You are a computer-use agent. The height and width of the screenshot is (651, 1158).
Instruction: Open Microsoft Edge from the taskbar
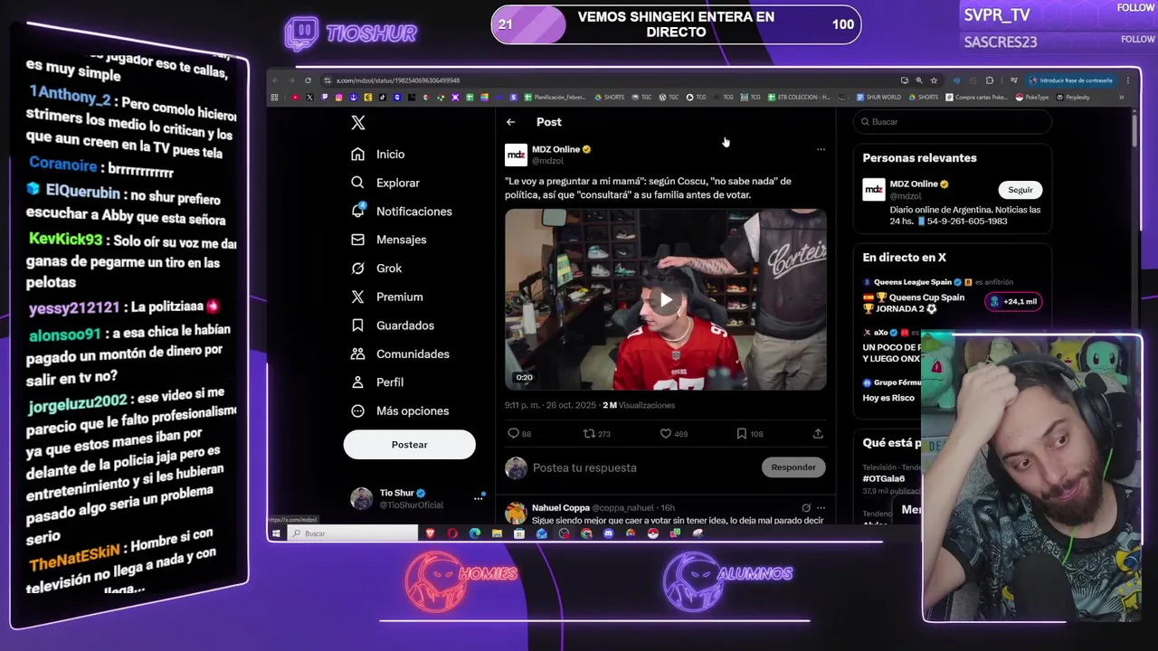coord(475,533)
